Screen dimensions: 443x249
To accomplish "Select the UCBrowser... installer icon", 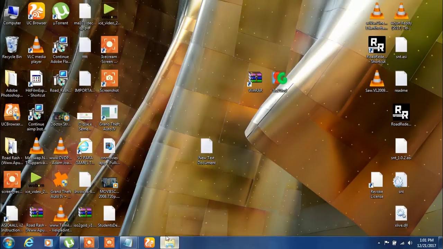I will tap(12, 116).
